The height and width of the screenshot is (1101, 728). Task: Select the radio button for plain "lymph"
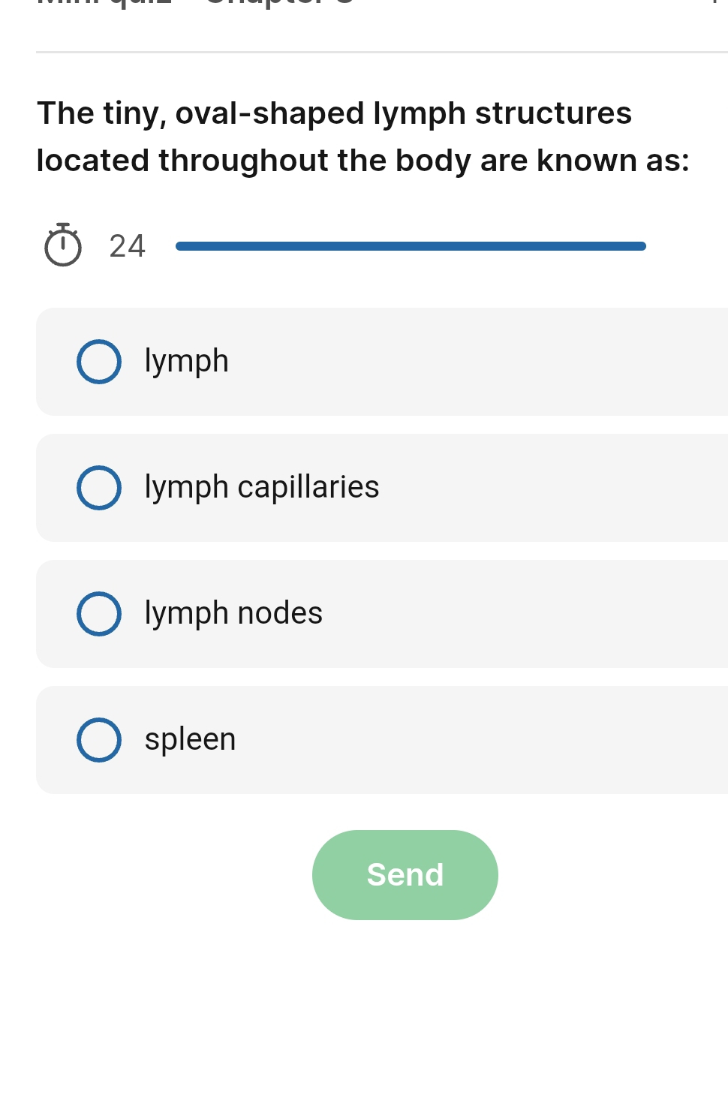99,362
